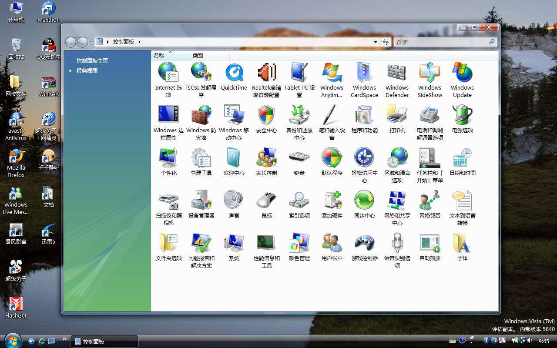
Task: Open Tablet PC 设置 icon
Action: coord(299,80)
